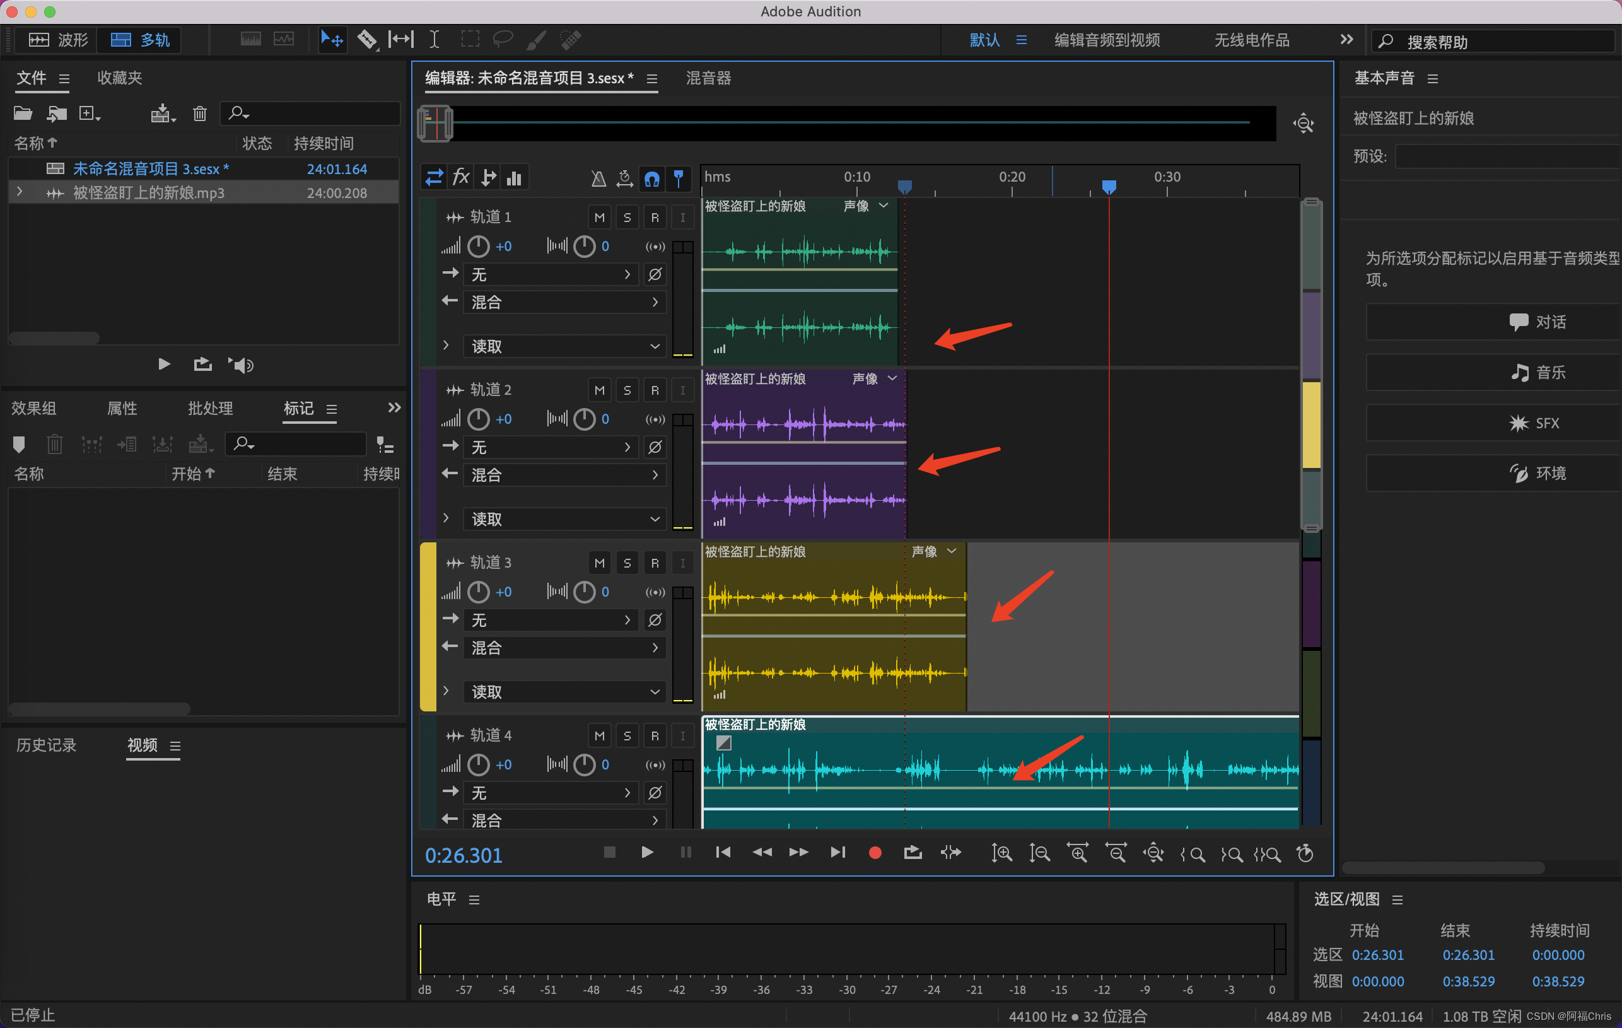
Task: Click the Play button in transport
Action: click(x=646, y=852)
